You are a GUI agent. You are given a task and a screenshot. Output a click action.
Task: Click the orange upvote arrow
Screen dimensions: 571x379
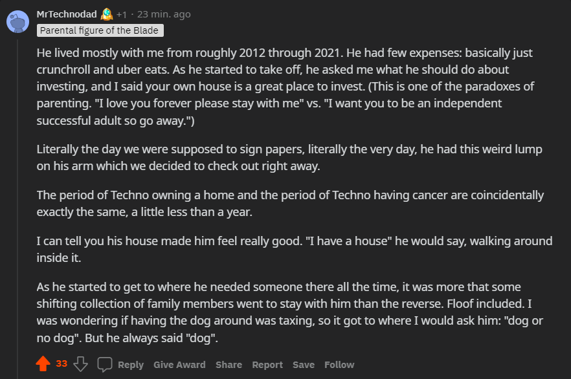click(x=43, y=363)
